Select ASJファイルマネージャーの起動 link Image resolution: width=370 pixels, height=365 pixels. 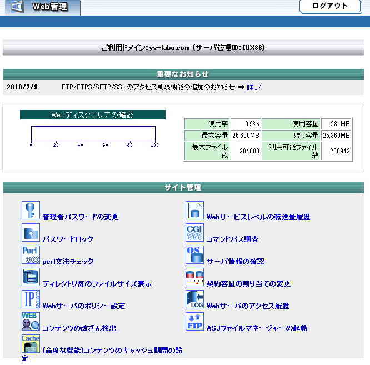(x=257, y=328)
